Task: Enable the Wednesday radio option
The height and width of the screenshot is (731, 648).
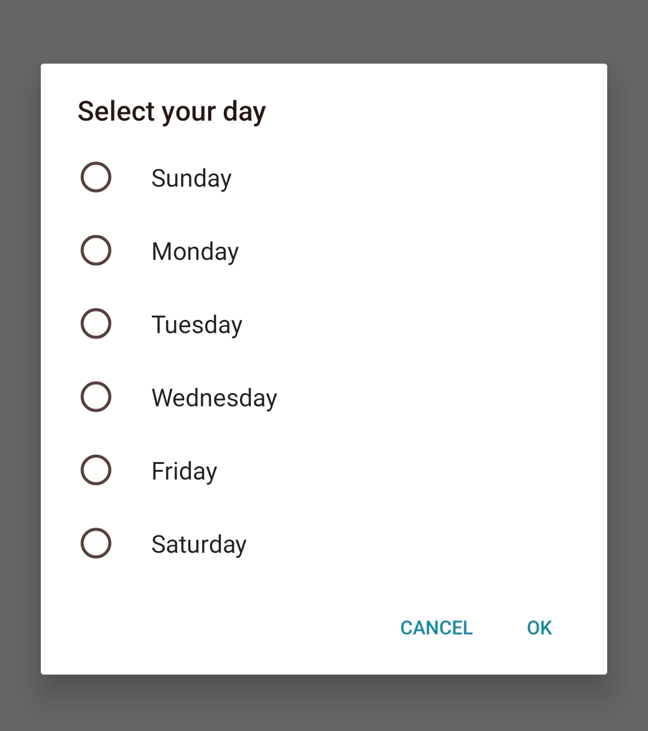Action: click(x=96, y=397)
